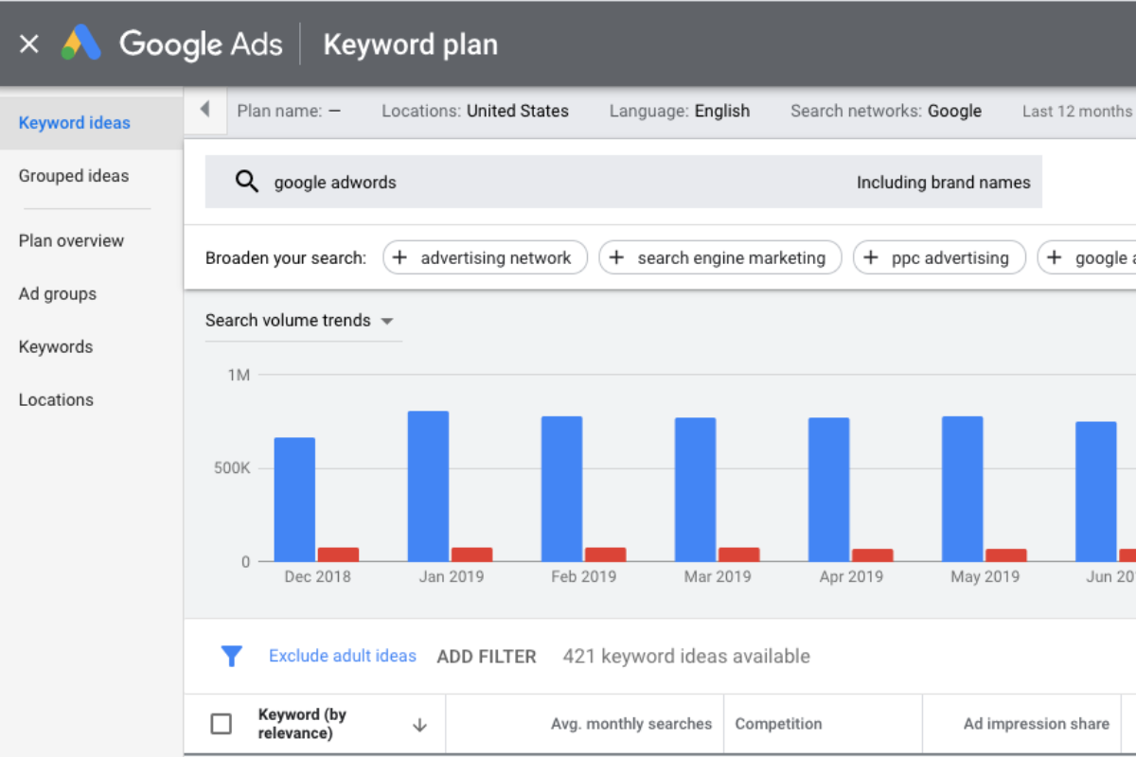Click the Dec 2018 blue bar

point(294,500)
